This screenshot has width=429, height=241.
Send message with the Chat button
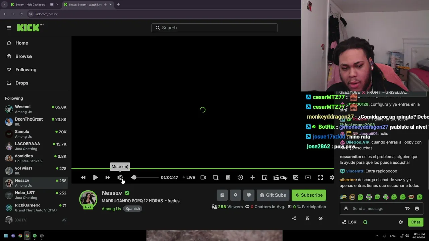pyautogui.click(x=416, y=222)
